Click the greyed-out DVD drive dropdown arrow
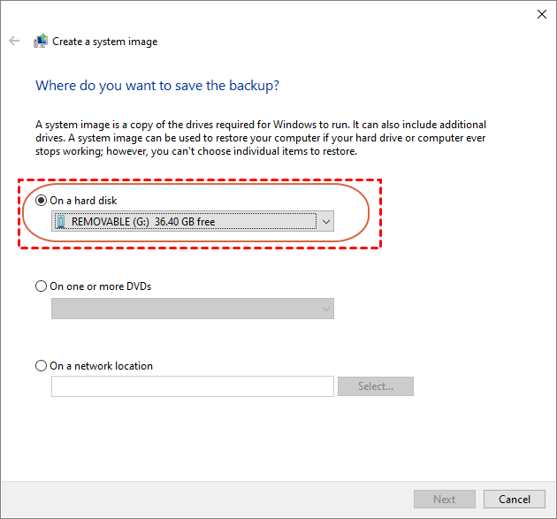The image size is (557, 519). 325,309
